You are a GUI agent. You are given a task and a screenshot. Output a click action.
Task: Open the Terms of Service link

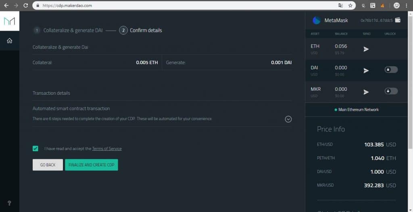click(x=107, y=149)
